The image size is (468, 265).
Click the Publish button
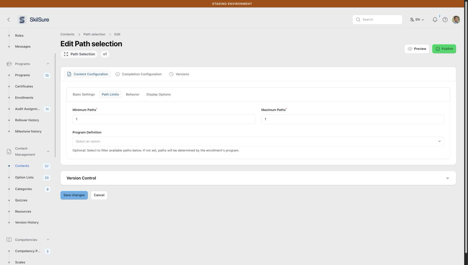coord(444,49)
